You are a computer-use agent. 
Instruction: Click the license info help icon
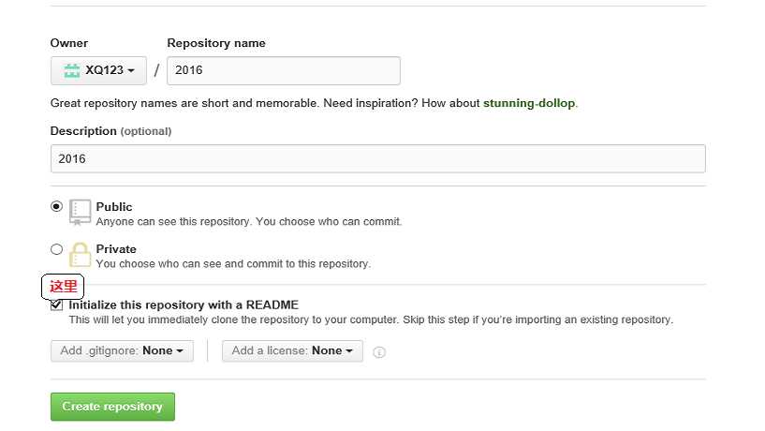click(379, 352)
